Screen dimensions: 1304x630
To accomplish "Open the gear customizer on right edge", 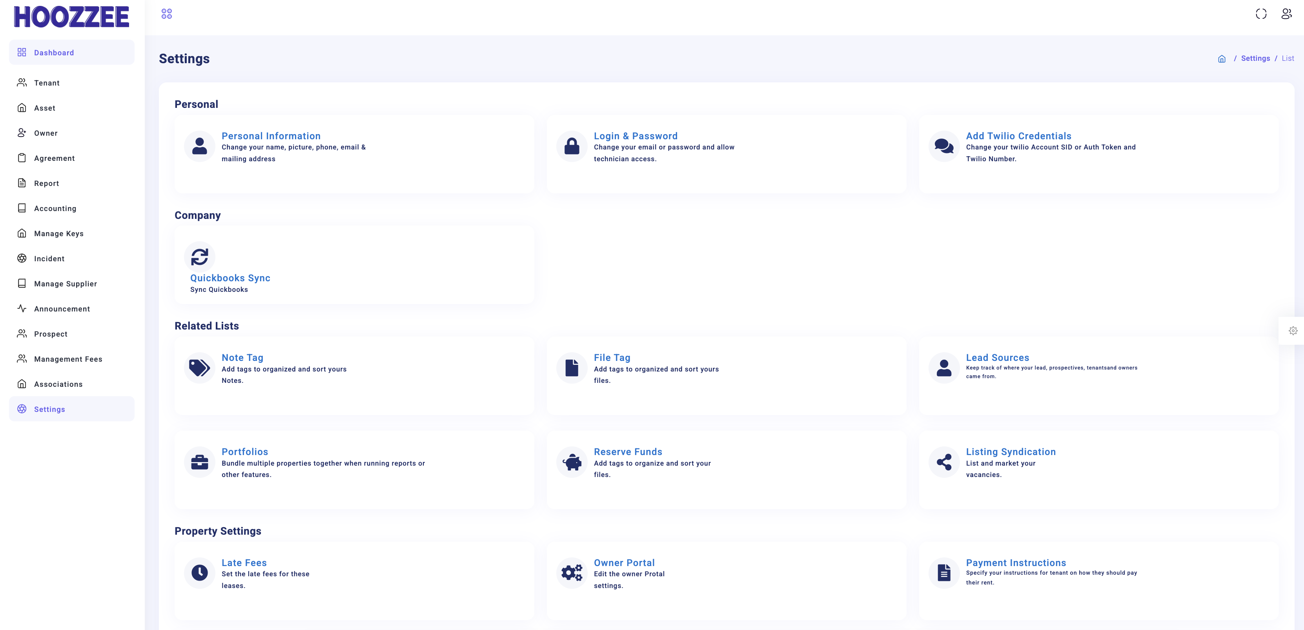I will 1293,330.
